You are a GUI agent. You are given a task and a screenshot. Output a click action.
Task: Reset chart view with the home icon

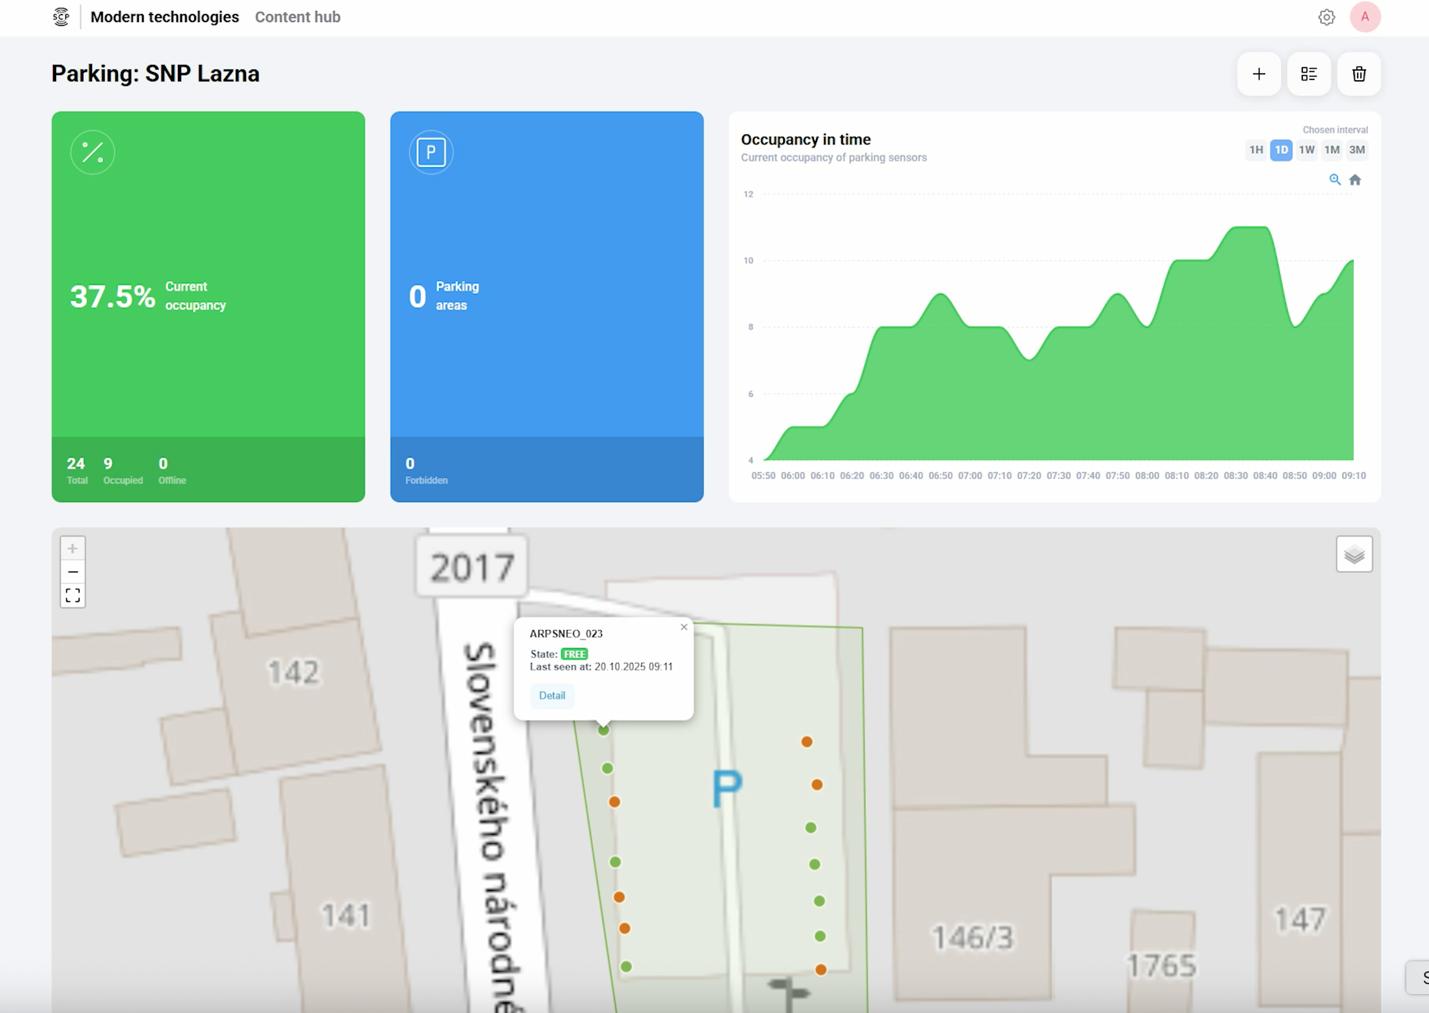tap(1356, 180)
